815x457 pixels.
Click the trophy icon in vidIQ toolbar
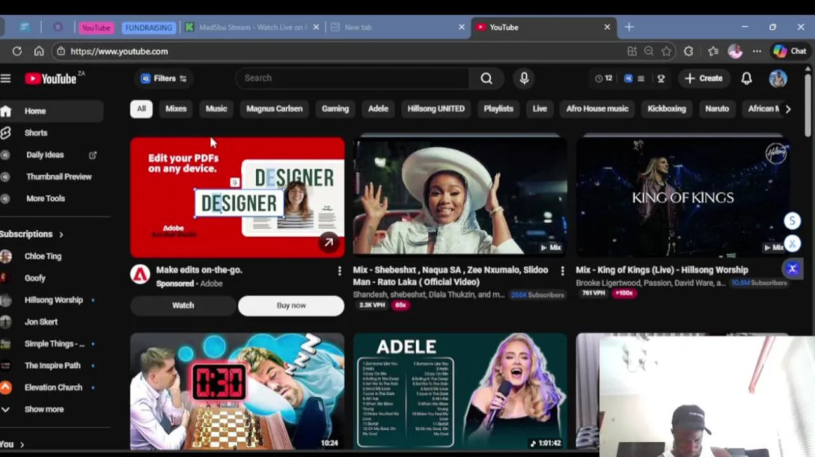[x=661, y=78]
